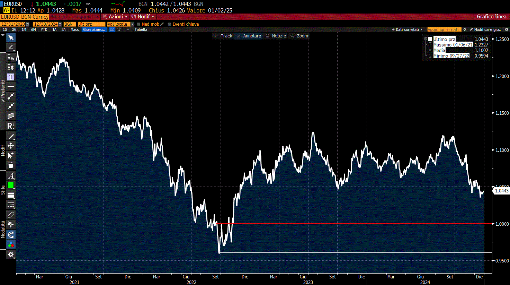510x285 pixels.
Task: Select the move annotation cross-arrows tool
Action: [x=11, y=146]
